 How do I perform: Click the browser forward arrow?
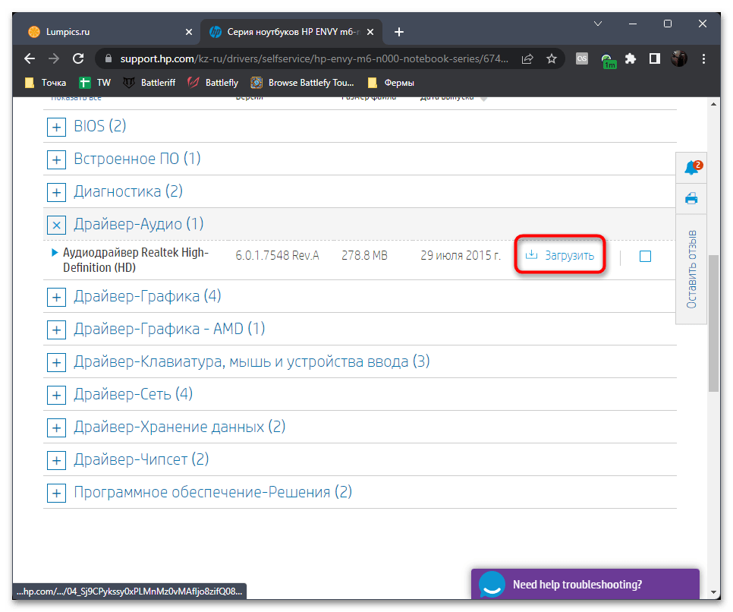point(54,58)
